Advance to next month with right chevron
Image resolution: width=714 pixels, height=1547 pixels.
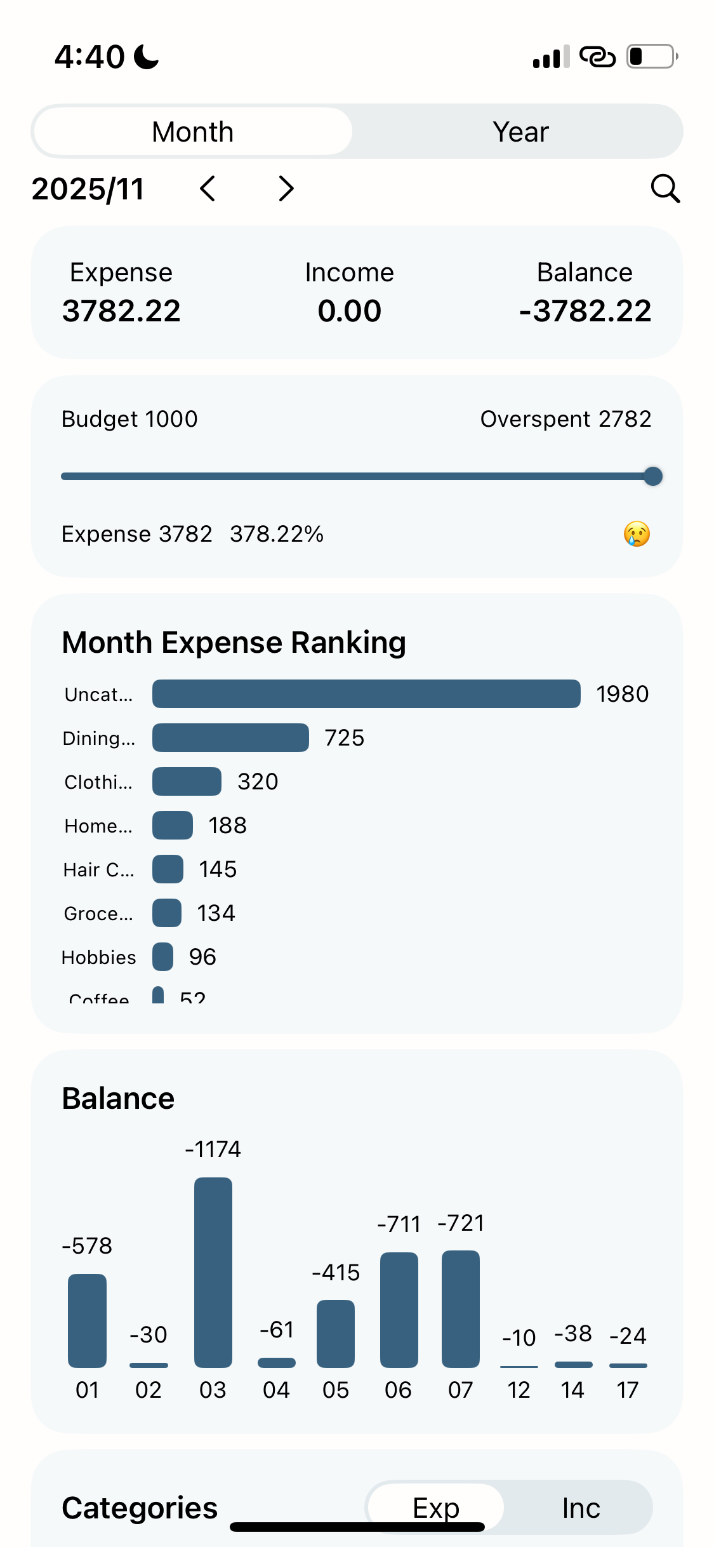(286, 189)
